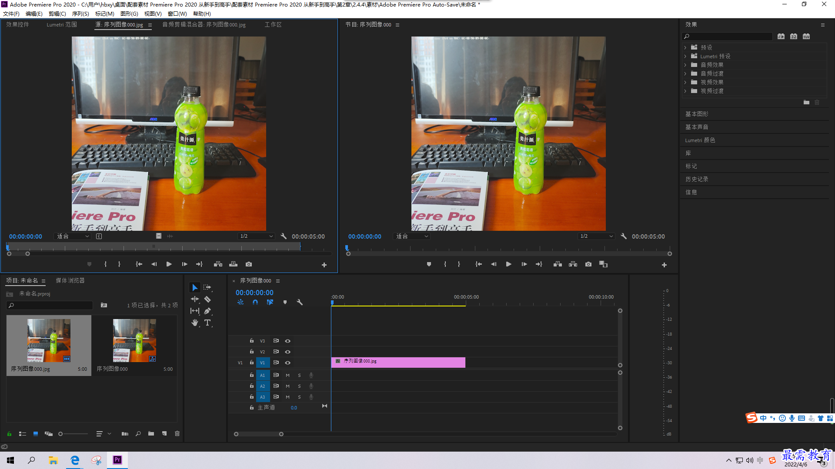This screenshot has height=469, width=835.
Task: Open Source monitor zoom level dropdown
Action: pyautogui.click(x=72, y=236)
